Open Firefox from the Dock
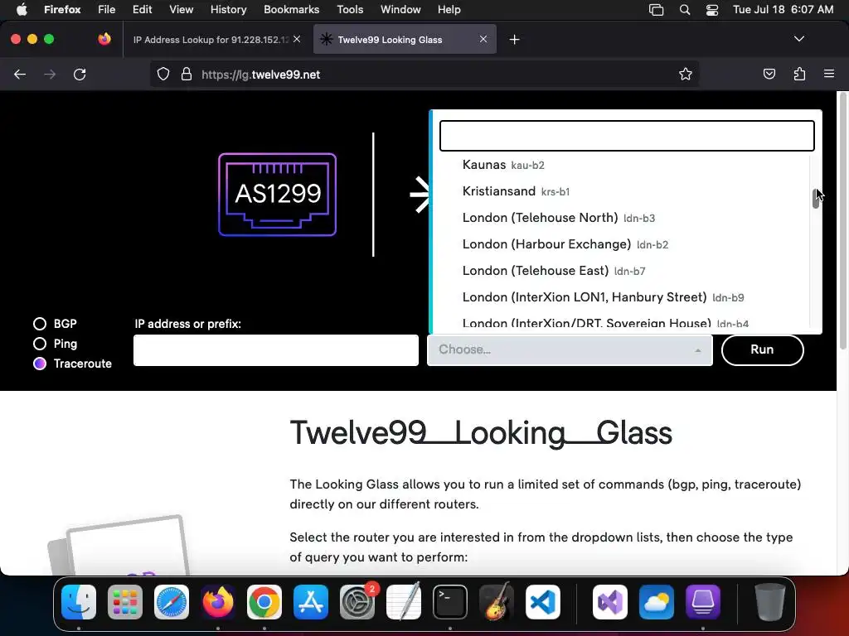 coord(218,602)
